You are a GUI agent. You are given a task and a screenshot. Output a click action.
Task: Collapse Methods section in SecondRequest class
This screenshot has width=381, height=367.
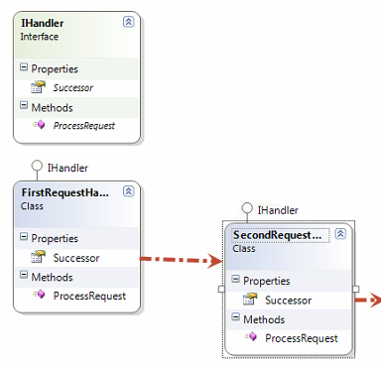pyautogui.click(x=235, y=317)
